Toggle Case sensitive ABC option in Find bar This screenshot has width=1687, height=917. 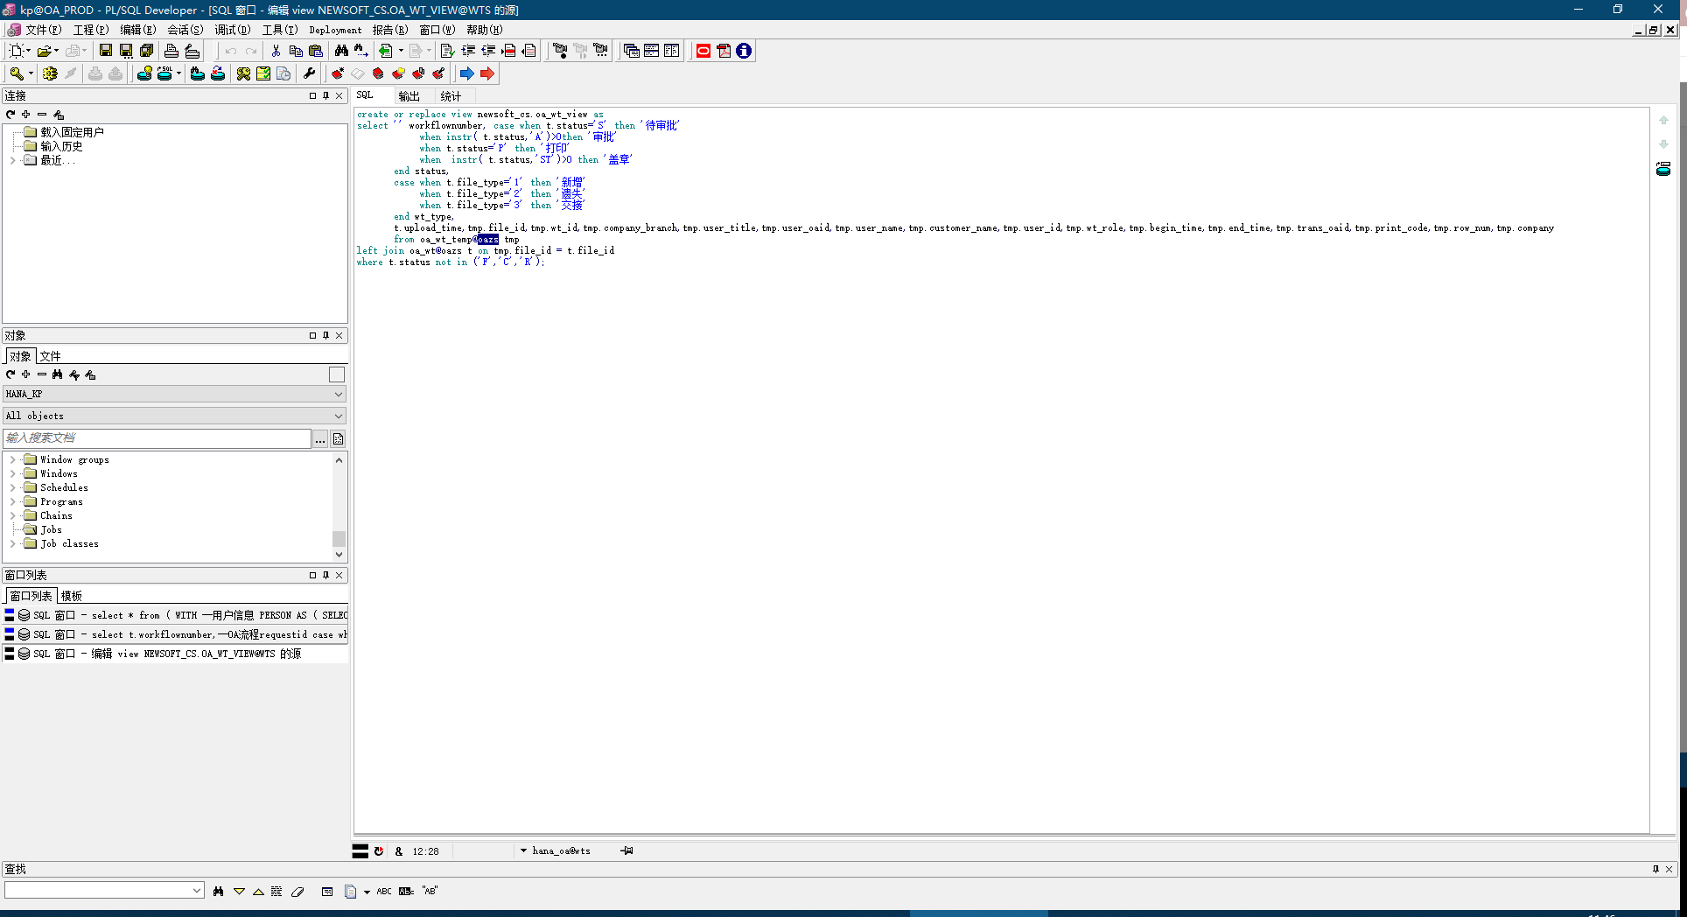(384, 891)
